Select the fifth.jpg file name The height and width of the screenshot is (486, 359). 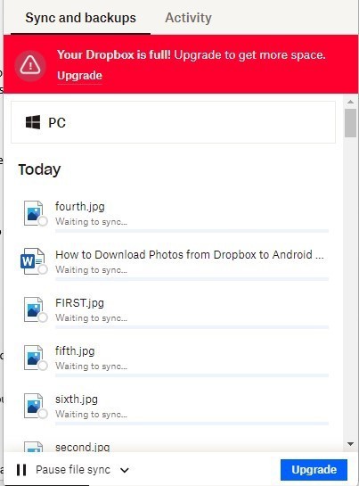[75, 350]
